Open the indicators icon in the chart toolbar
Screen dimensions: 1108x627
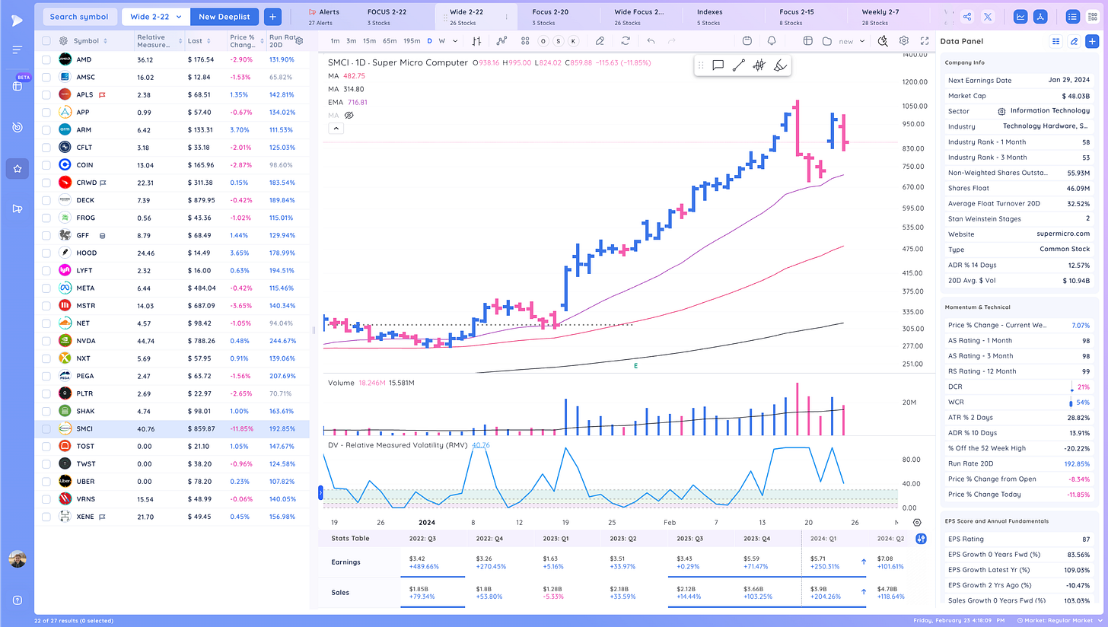tap(501, 41)
